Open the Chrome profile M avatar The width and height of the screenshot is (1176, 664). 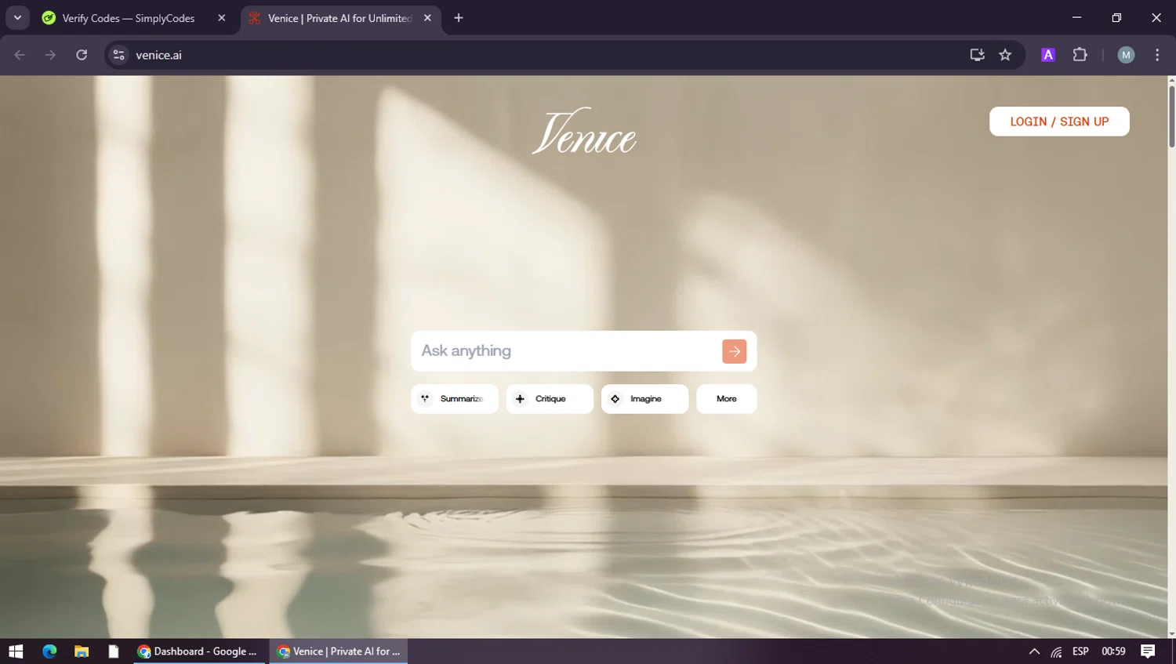1126,55
